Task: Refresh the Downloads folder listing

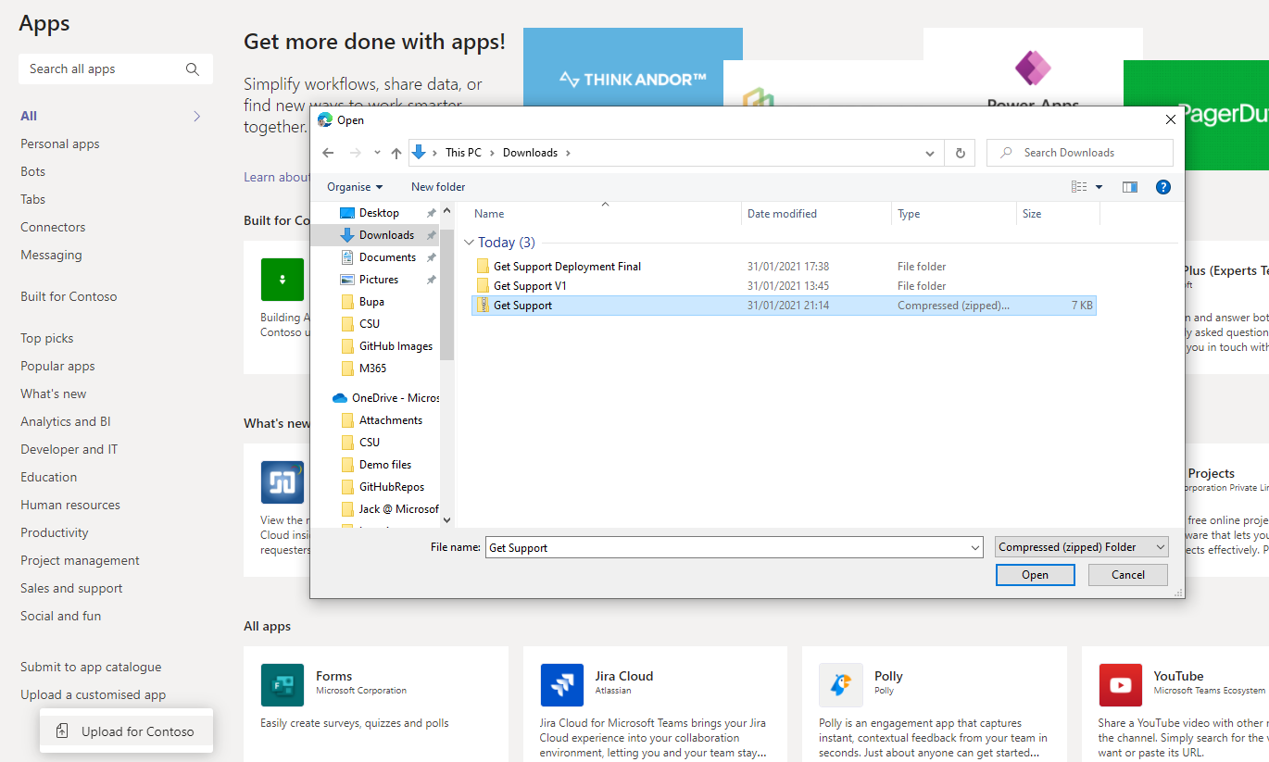Action: [960, 153]
